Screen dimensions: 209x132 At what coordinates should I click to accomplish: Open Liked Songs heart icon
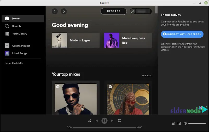[x=7, y=53]
